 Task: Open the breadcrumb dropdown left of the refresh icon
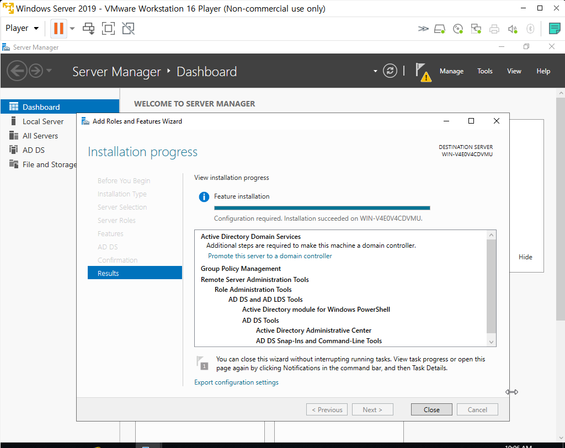click(x=375, y=71)
